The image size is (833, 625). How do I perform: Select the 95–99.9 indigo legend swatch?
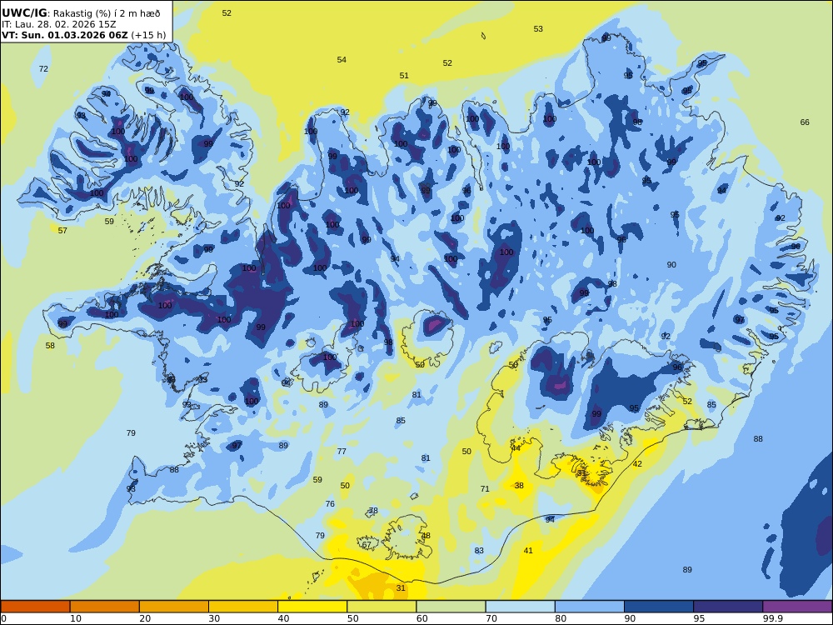[x=728, y=607]
